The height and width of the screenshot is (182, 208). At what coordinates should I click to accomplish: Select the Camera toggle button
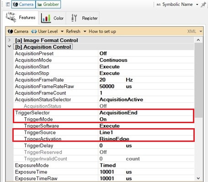pos(23,4)
